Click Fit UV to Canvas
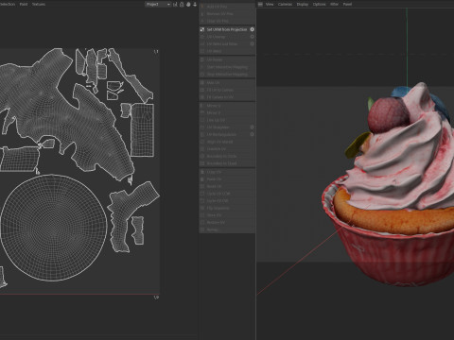Image resolution: width=454 pixels, height=340 pixels. click(x=227, y=90)
